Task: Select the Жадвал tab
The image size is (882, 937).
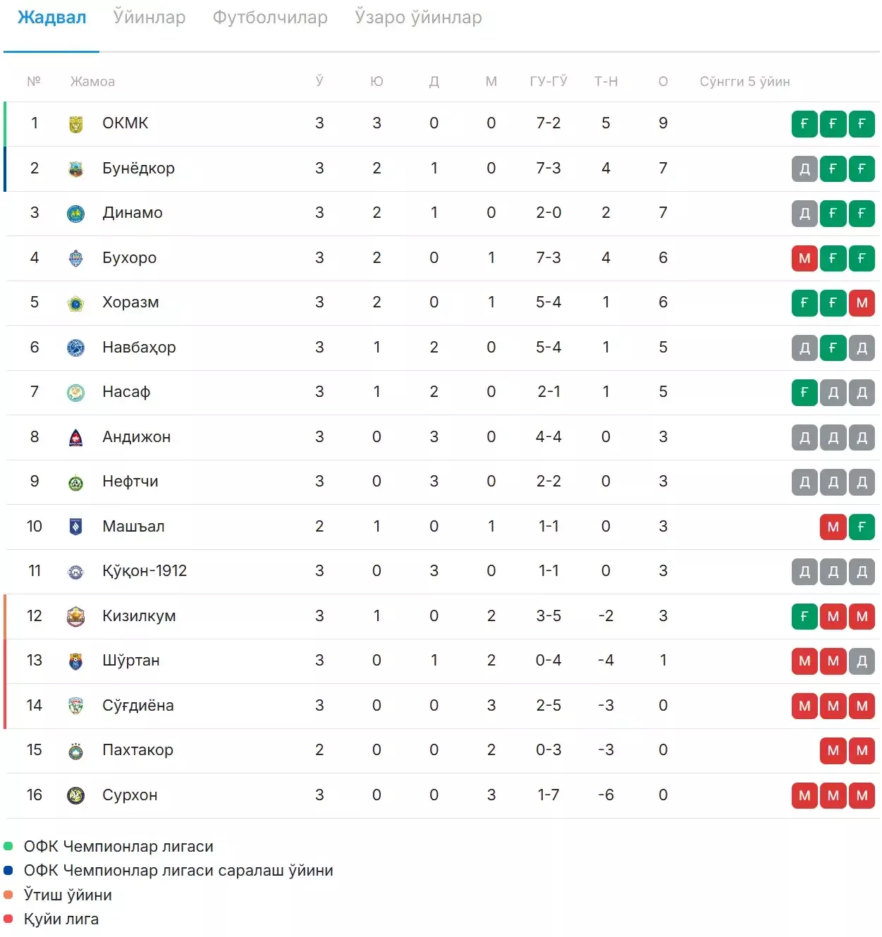Action: click(x=51, y=18)
